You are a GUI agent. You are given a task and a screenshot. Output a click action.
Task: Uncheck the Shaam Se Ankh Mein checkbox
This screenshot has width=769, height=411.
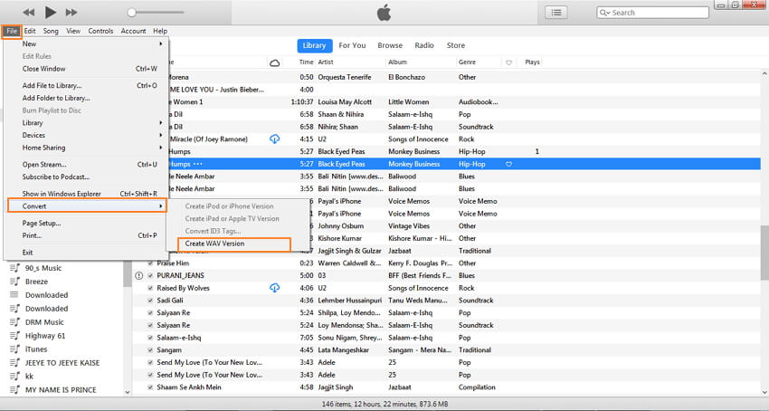tap(150, 387)
